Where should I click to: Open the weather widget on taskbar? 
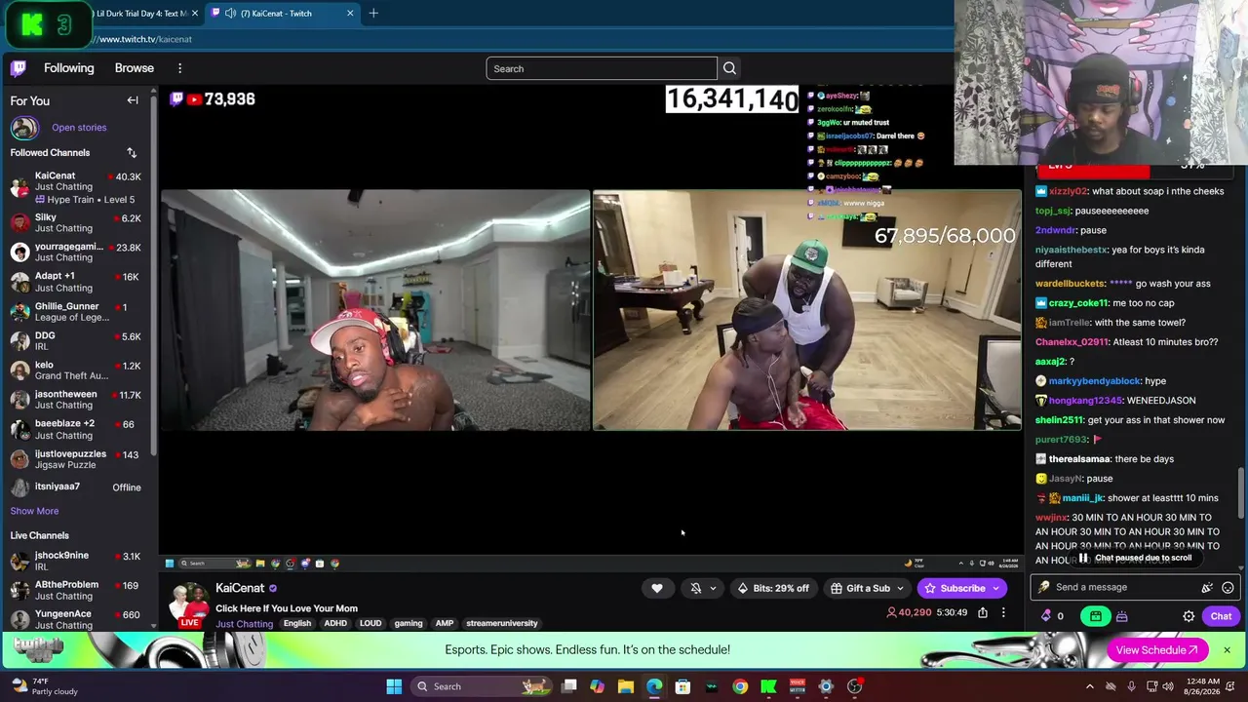44,686
